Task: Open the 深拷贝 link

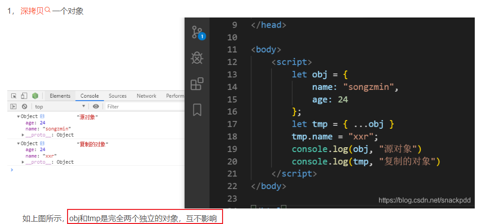Action: [32, 12]
